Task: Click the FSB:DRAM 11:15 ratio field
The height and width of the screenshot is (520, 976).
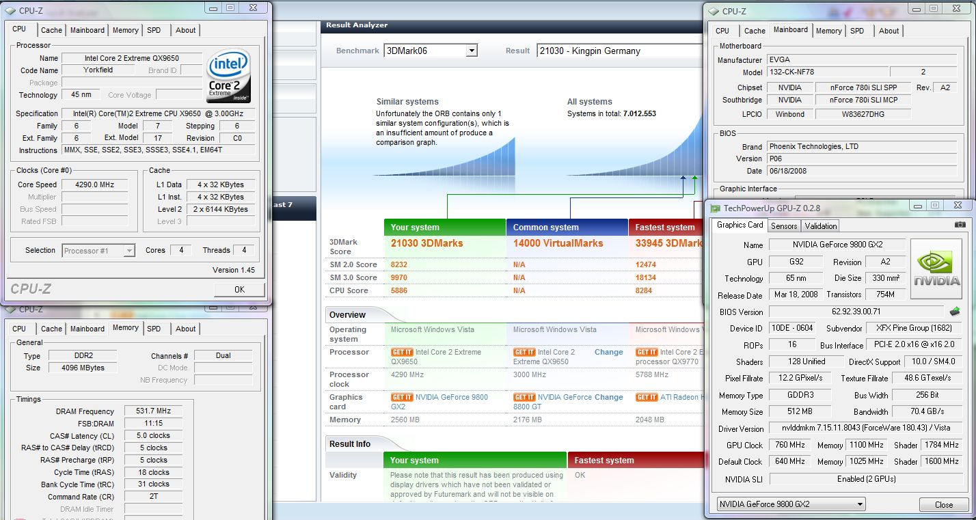Action: pos(154,424)
